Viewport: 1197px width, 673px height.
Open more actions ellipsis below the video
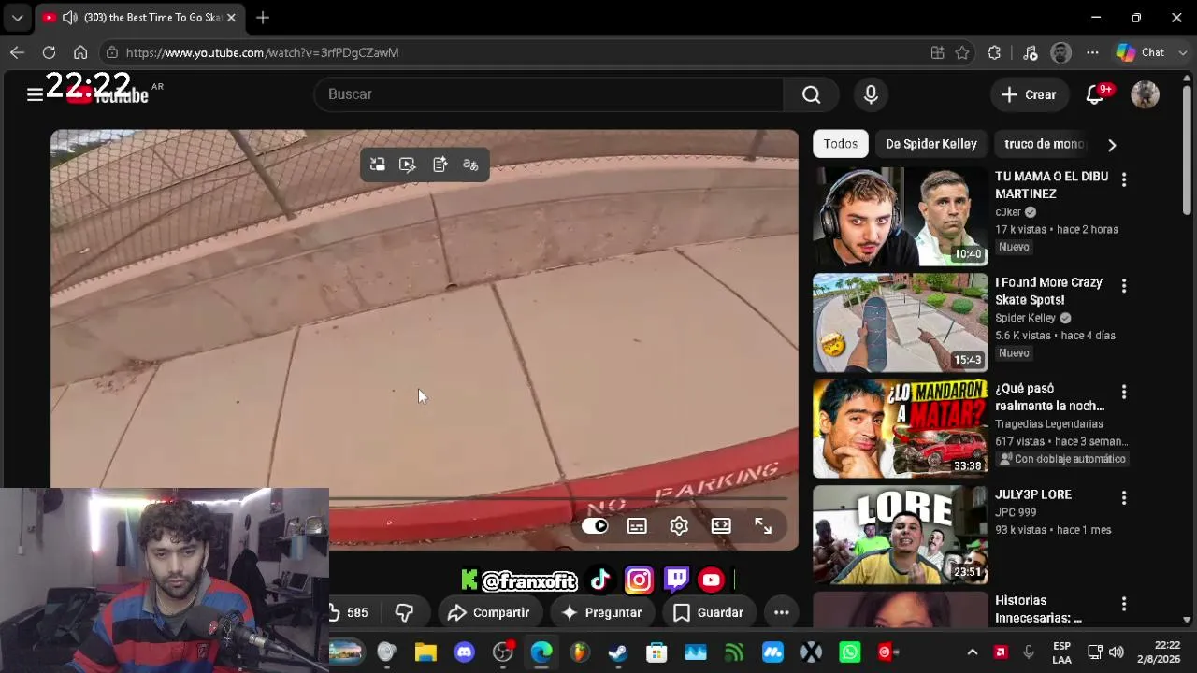pyautogui.click(x=781, y=612)
